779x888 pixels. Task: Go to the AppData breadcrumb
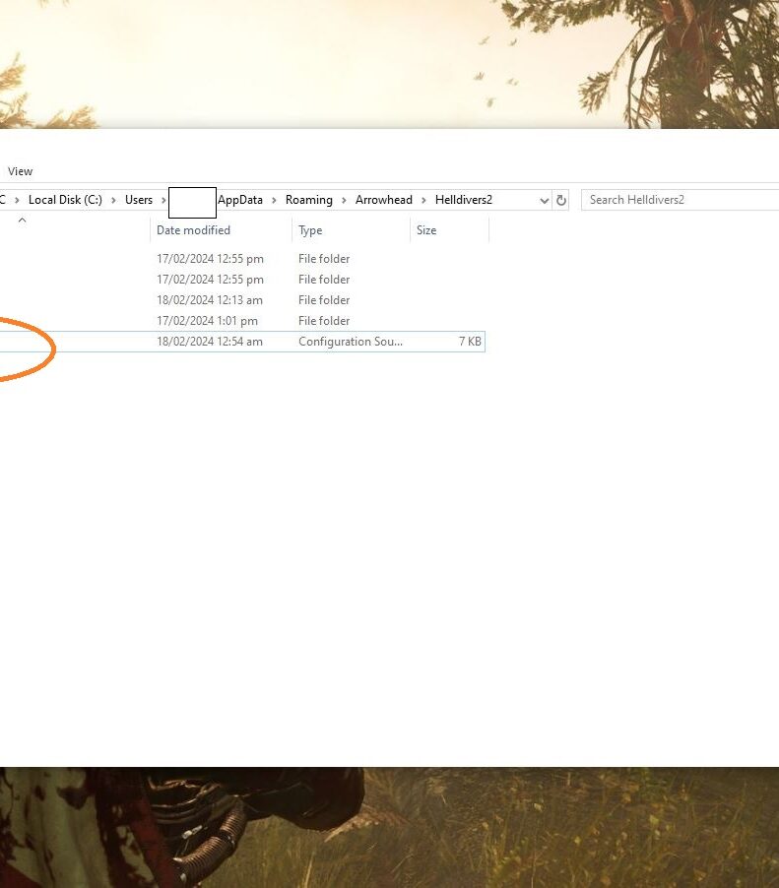click(x=240, y=200)
